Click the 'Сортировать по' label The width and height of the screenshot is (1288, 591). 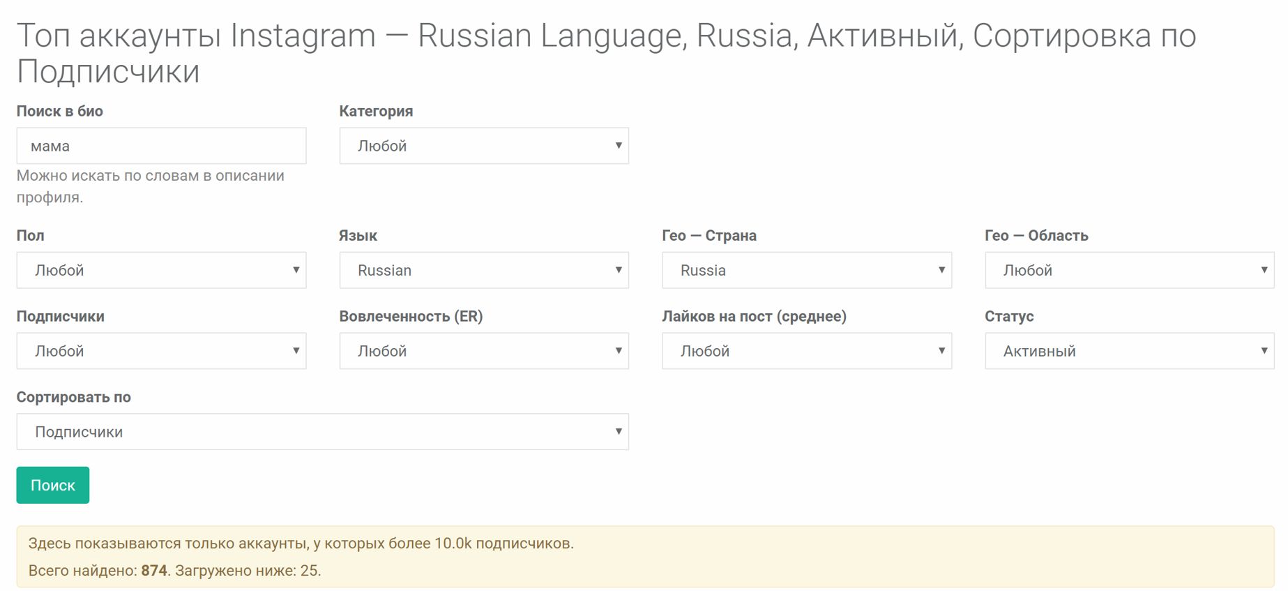(x=74, y=397)
